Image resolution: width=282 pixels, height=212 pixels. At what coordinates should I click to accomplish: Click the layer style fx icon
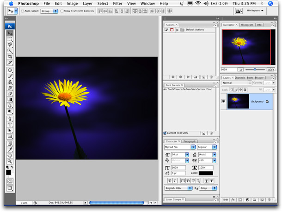233,200
